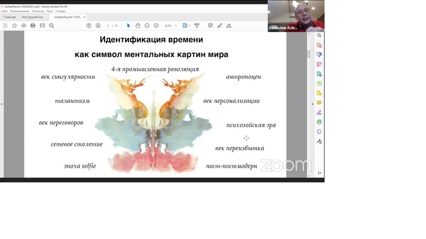Add a sticky note comment from the toolbar
This screenshot has width=426, height=239.
click(x=210, y=25)
